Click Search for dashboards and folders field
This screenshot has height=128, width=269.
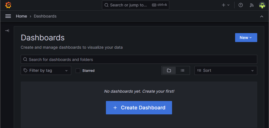tap(139, 59)
